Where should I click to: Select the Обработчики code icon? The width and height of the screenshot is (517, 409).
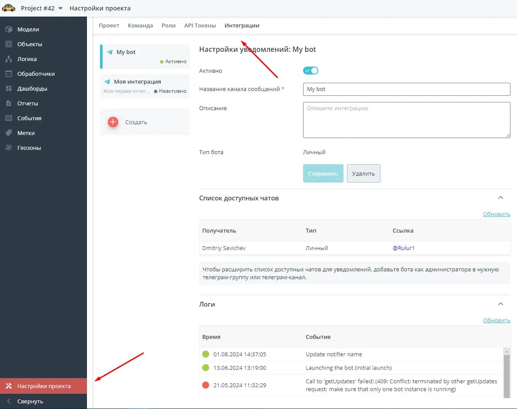pos(8,74)
